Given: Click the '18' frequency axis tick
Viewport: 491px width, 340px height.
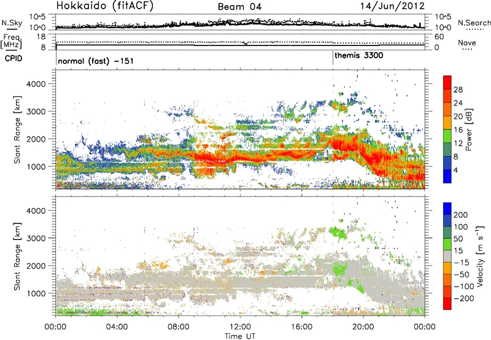Looking at the screenshot, I should (x=41, y=37).
